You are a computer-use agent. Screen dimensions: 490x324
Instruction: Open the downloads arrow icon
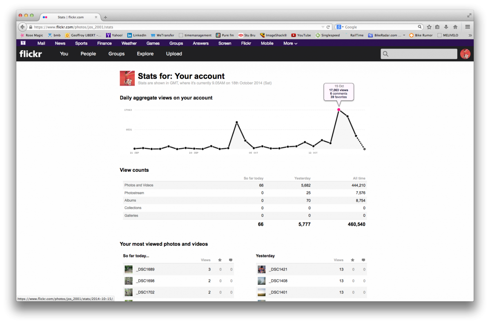(446, 27)
